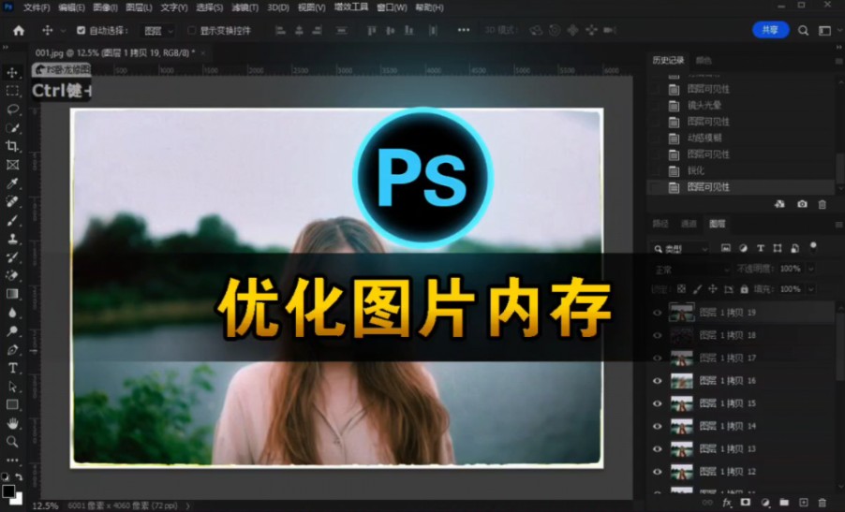Hide layer 图层 1 拷贝 15

click(657, 403)
